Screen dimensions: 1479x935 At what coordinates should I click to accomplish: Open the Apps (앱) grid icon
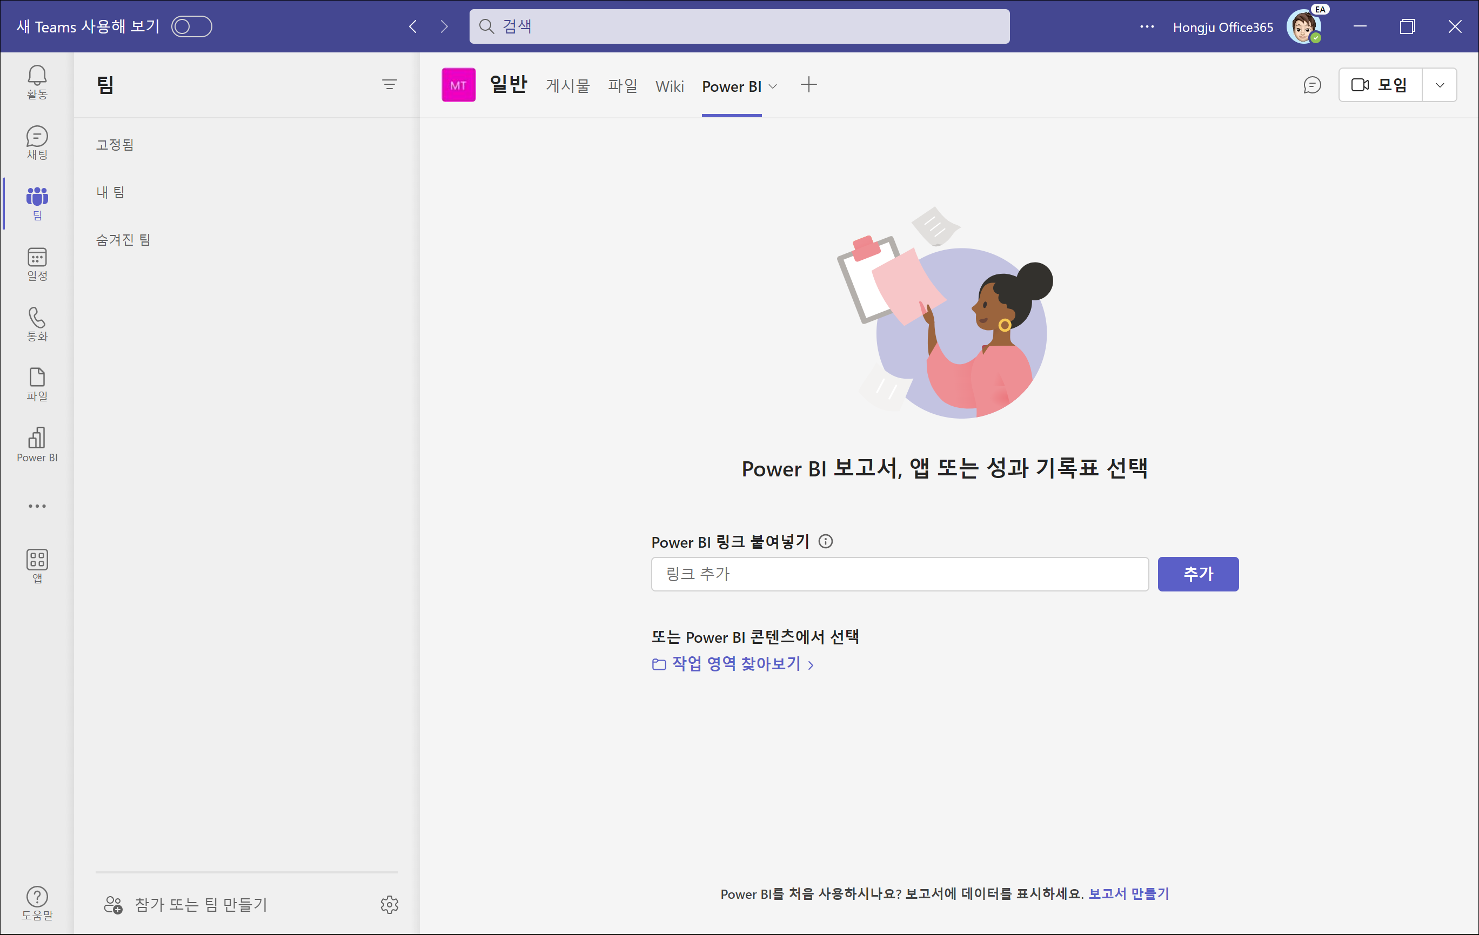[37, 565]
